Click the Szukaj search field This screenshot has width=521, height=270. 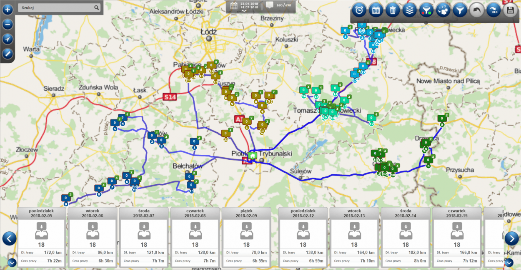tap(55, 7)
